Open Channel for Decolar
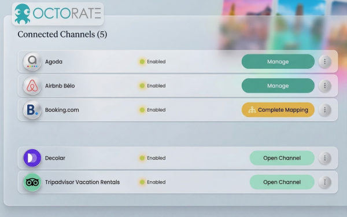Screen dimensions: 347x217 pos(282,158)
